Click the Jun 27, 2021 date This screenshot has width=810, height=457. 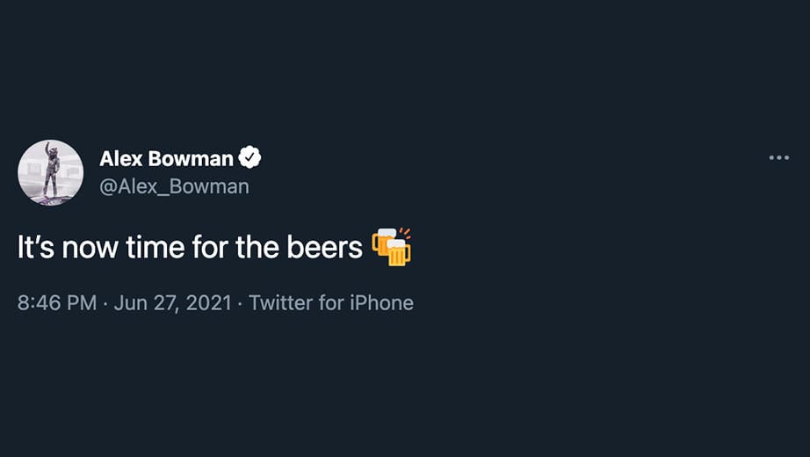(x=172, y=302)
